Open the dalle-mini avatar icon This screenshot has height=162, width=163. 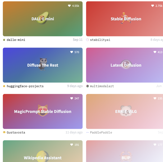click(x=4, y=40)
